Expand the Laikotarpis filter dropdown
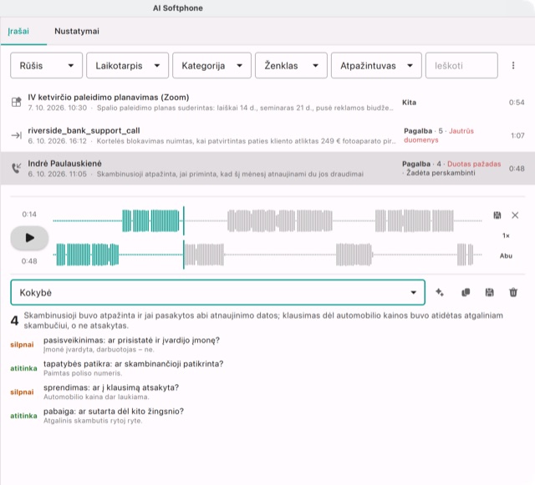The width and height of the screenshot is (535, 485). click(x=127, y=65)
